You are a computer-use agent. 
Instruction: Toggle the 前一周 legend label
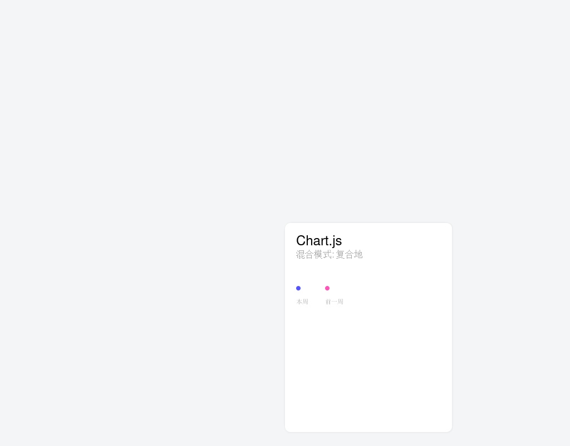coord(335,302)
